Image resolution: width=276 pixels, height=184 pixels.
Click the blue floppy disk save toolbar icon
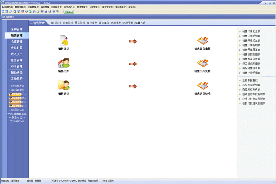tap(46, 11)
